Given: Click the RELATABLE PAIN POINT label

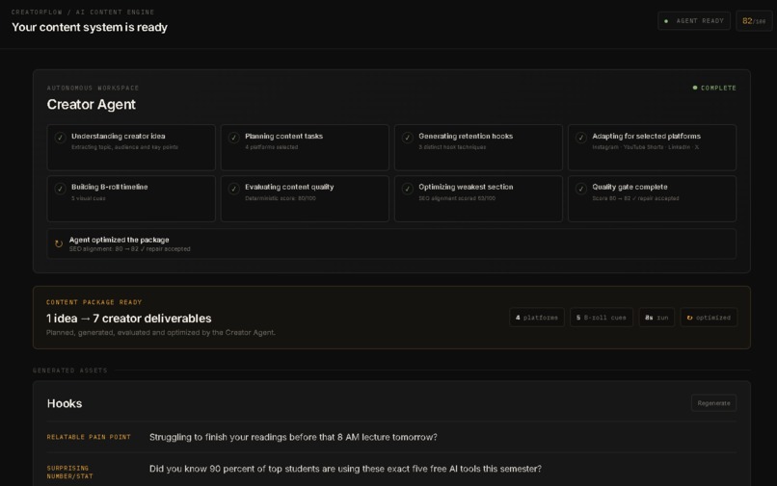Looking at the screenshot, I should click(x=89, y=437).
